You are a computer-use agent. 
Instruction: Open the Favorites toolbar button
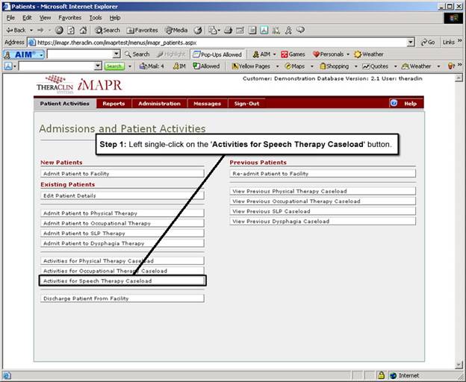tap(142, 30)
